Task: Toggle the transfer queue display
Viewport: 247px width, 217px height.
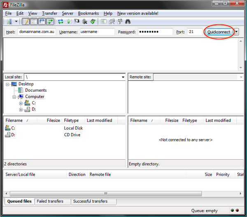Action: 50,21
